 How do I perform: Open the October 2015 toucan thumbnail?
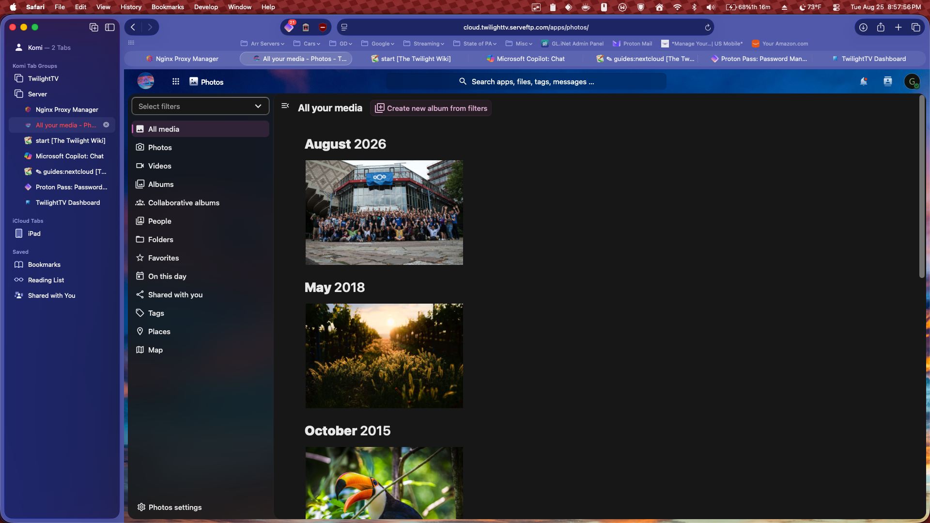[384, 483]
